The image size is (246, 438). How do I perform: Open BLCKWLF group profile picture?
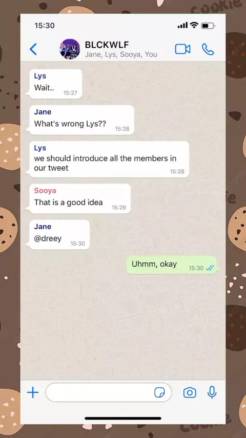[70, 49]
